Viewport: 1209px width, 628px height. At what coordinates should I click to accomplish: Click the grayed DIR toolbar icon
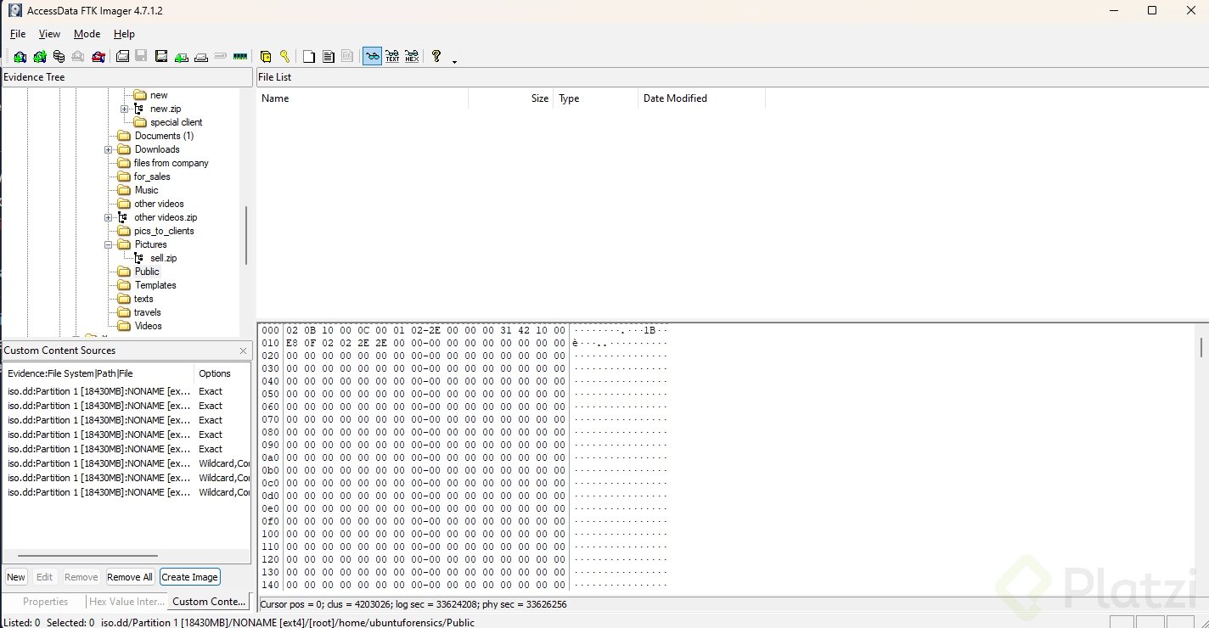(347, 57)
